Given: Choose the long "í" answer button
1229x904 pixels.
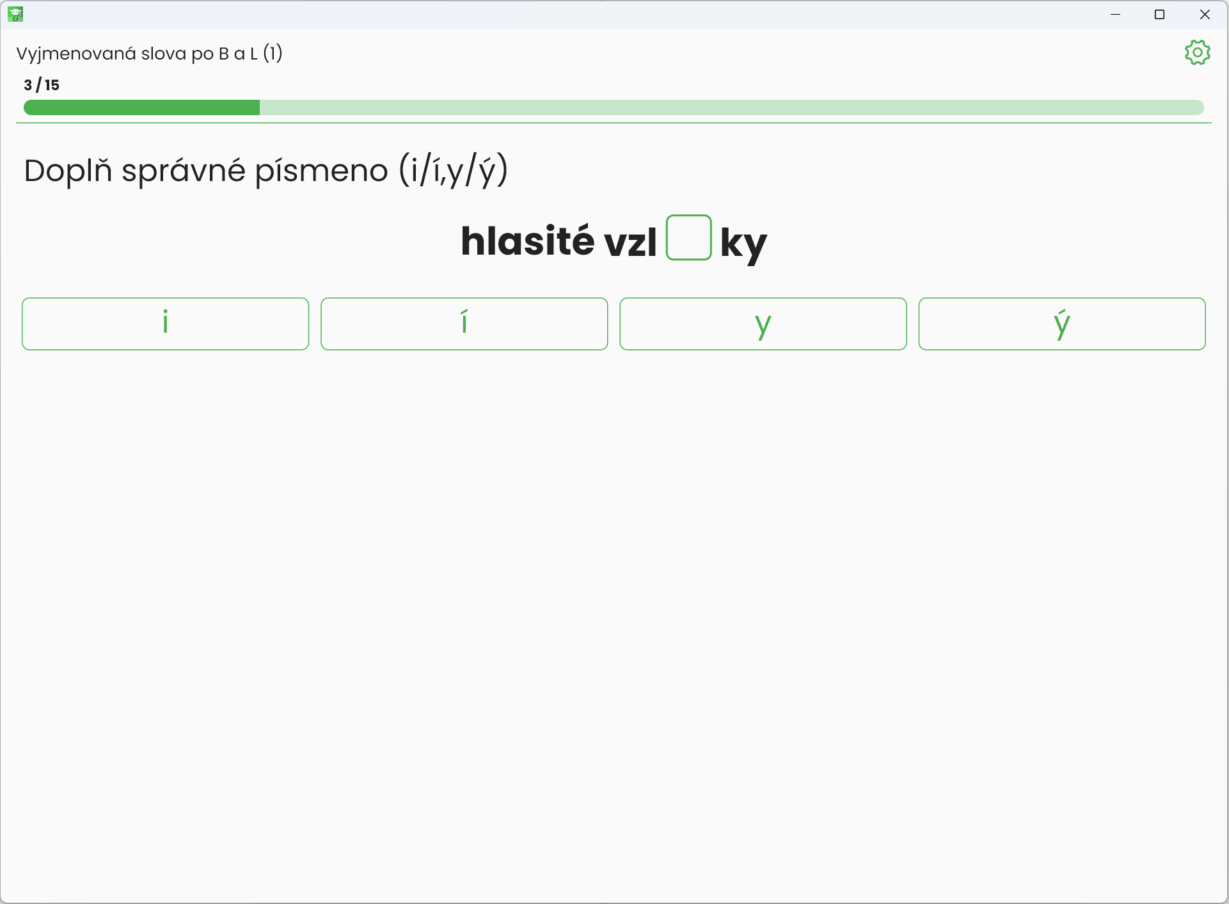Looking at the screenshot, I should (x=464, y=324).
